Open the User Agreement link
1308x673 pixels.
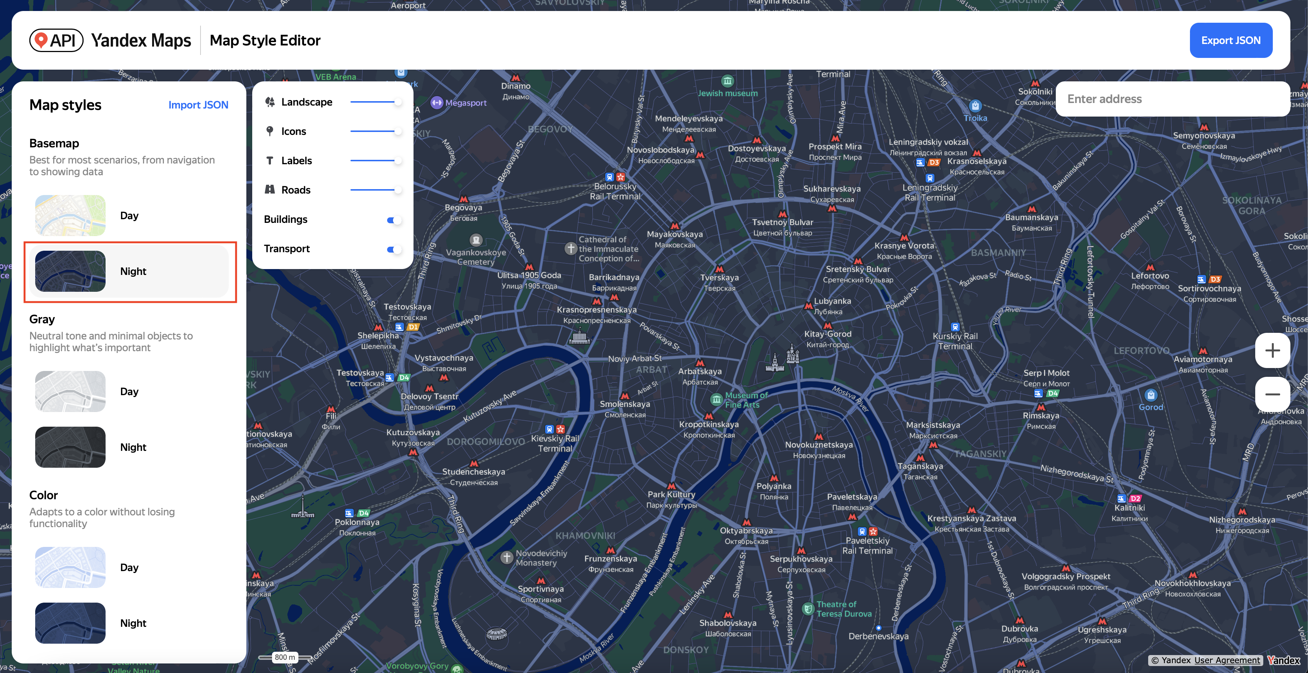(x=1227, y=660)
